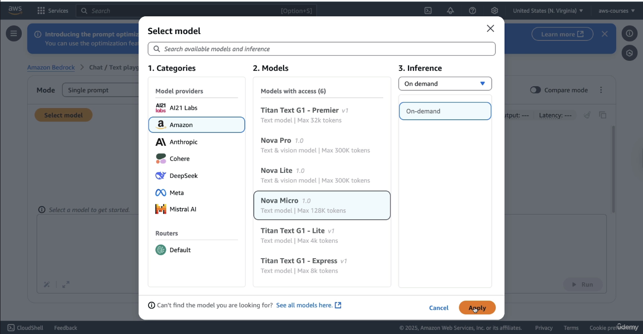Click the hexagon assistant icon at right
643x334 pixels.
pos(629,53)
